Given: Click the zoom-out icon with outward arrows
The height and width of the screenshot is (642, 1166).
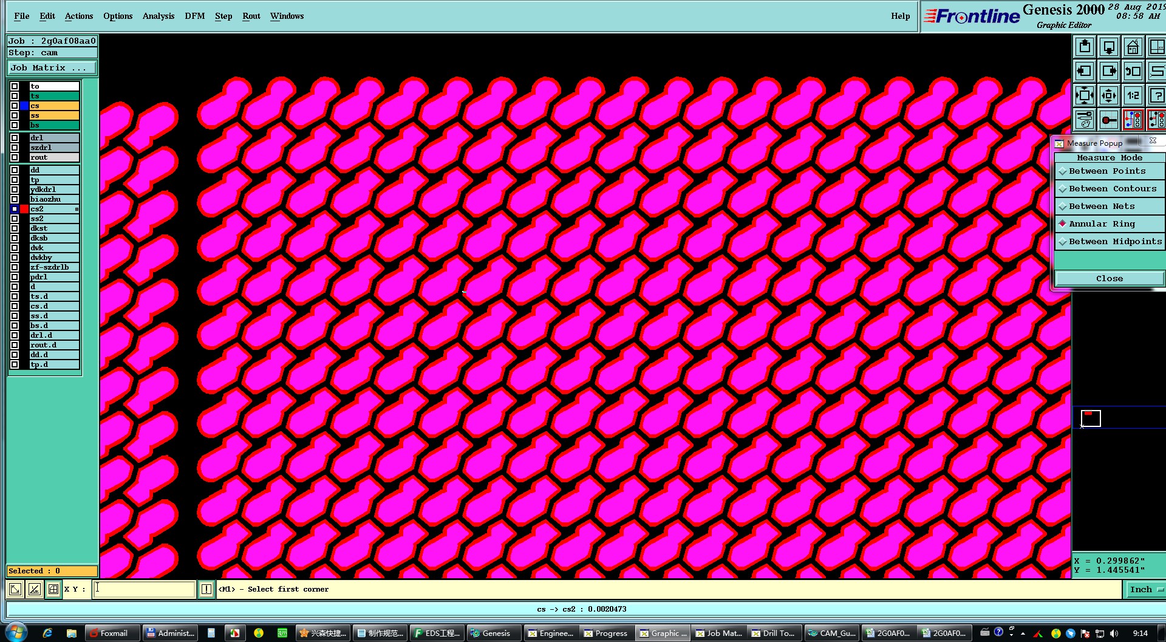Looking at the screenshot, I should pos(1109,95).
